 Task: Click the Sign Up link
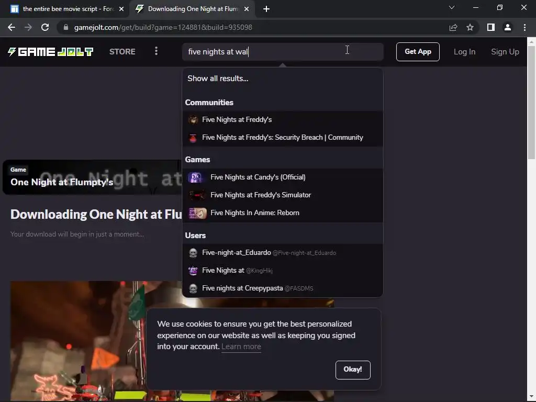[505, 52]
